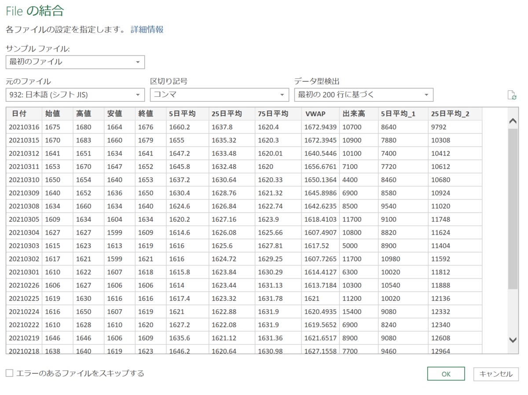The width and height of the screenshot is (528, 395).
Task: Click date cell 20210302
Action: click(24, 259)
